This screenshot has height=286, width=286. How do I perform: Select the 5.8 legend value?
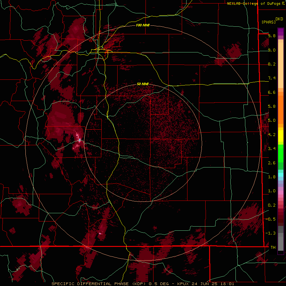[272, 106]
